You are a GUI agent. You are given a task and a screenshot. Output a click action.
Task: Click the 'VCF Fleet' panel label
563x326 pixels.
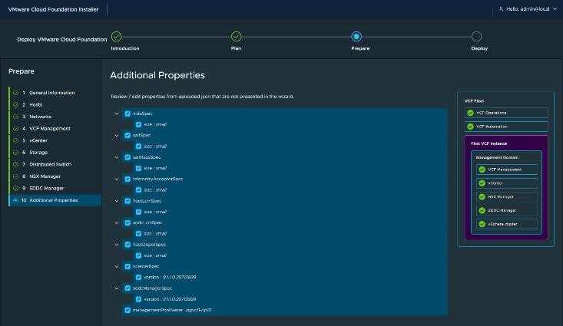click(474, 100)
